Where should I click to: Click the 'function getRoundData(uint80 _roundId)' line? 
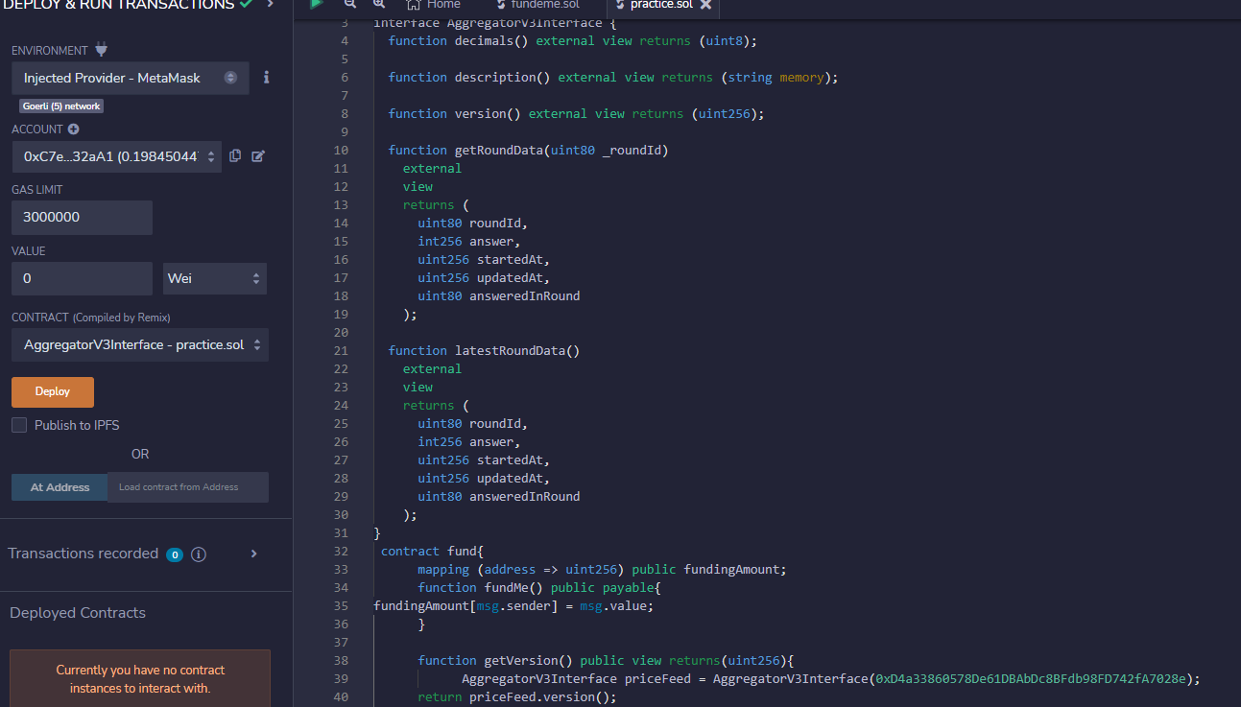(528, 150)
